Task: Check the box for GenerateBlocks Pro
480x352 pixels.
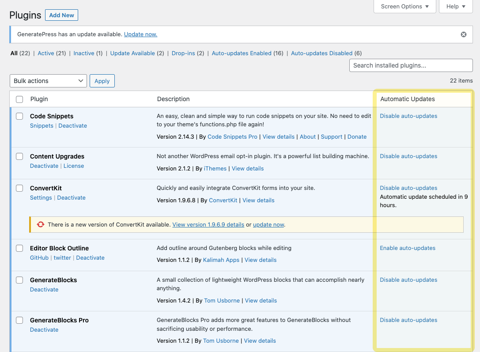Action: tap(19, 320)
